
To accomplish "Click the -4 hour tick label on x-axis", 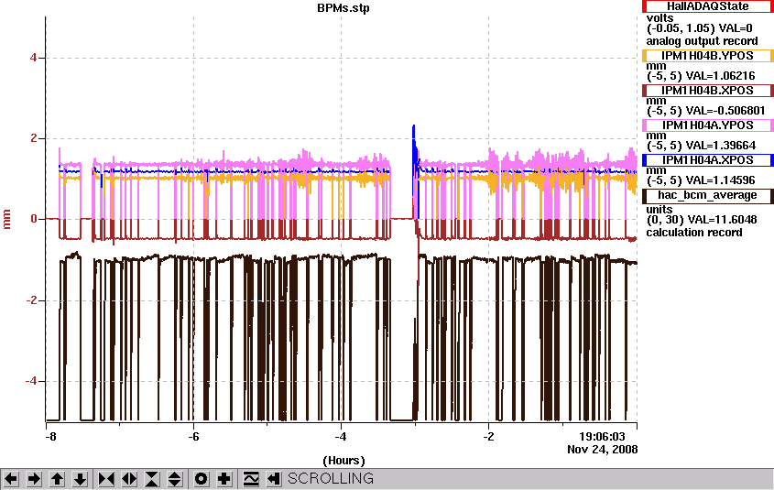I will (341, 437).
